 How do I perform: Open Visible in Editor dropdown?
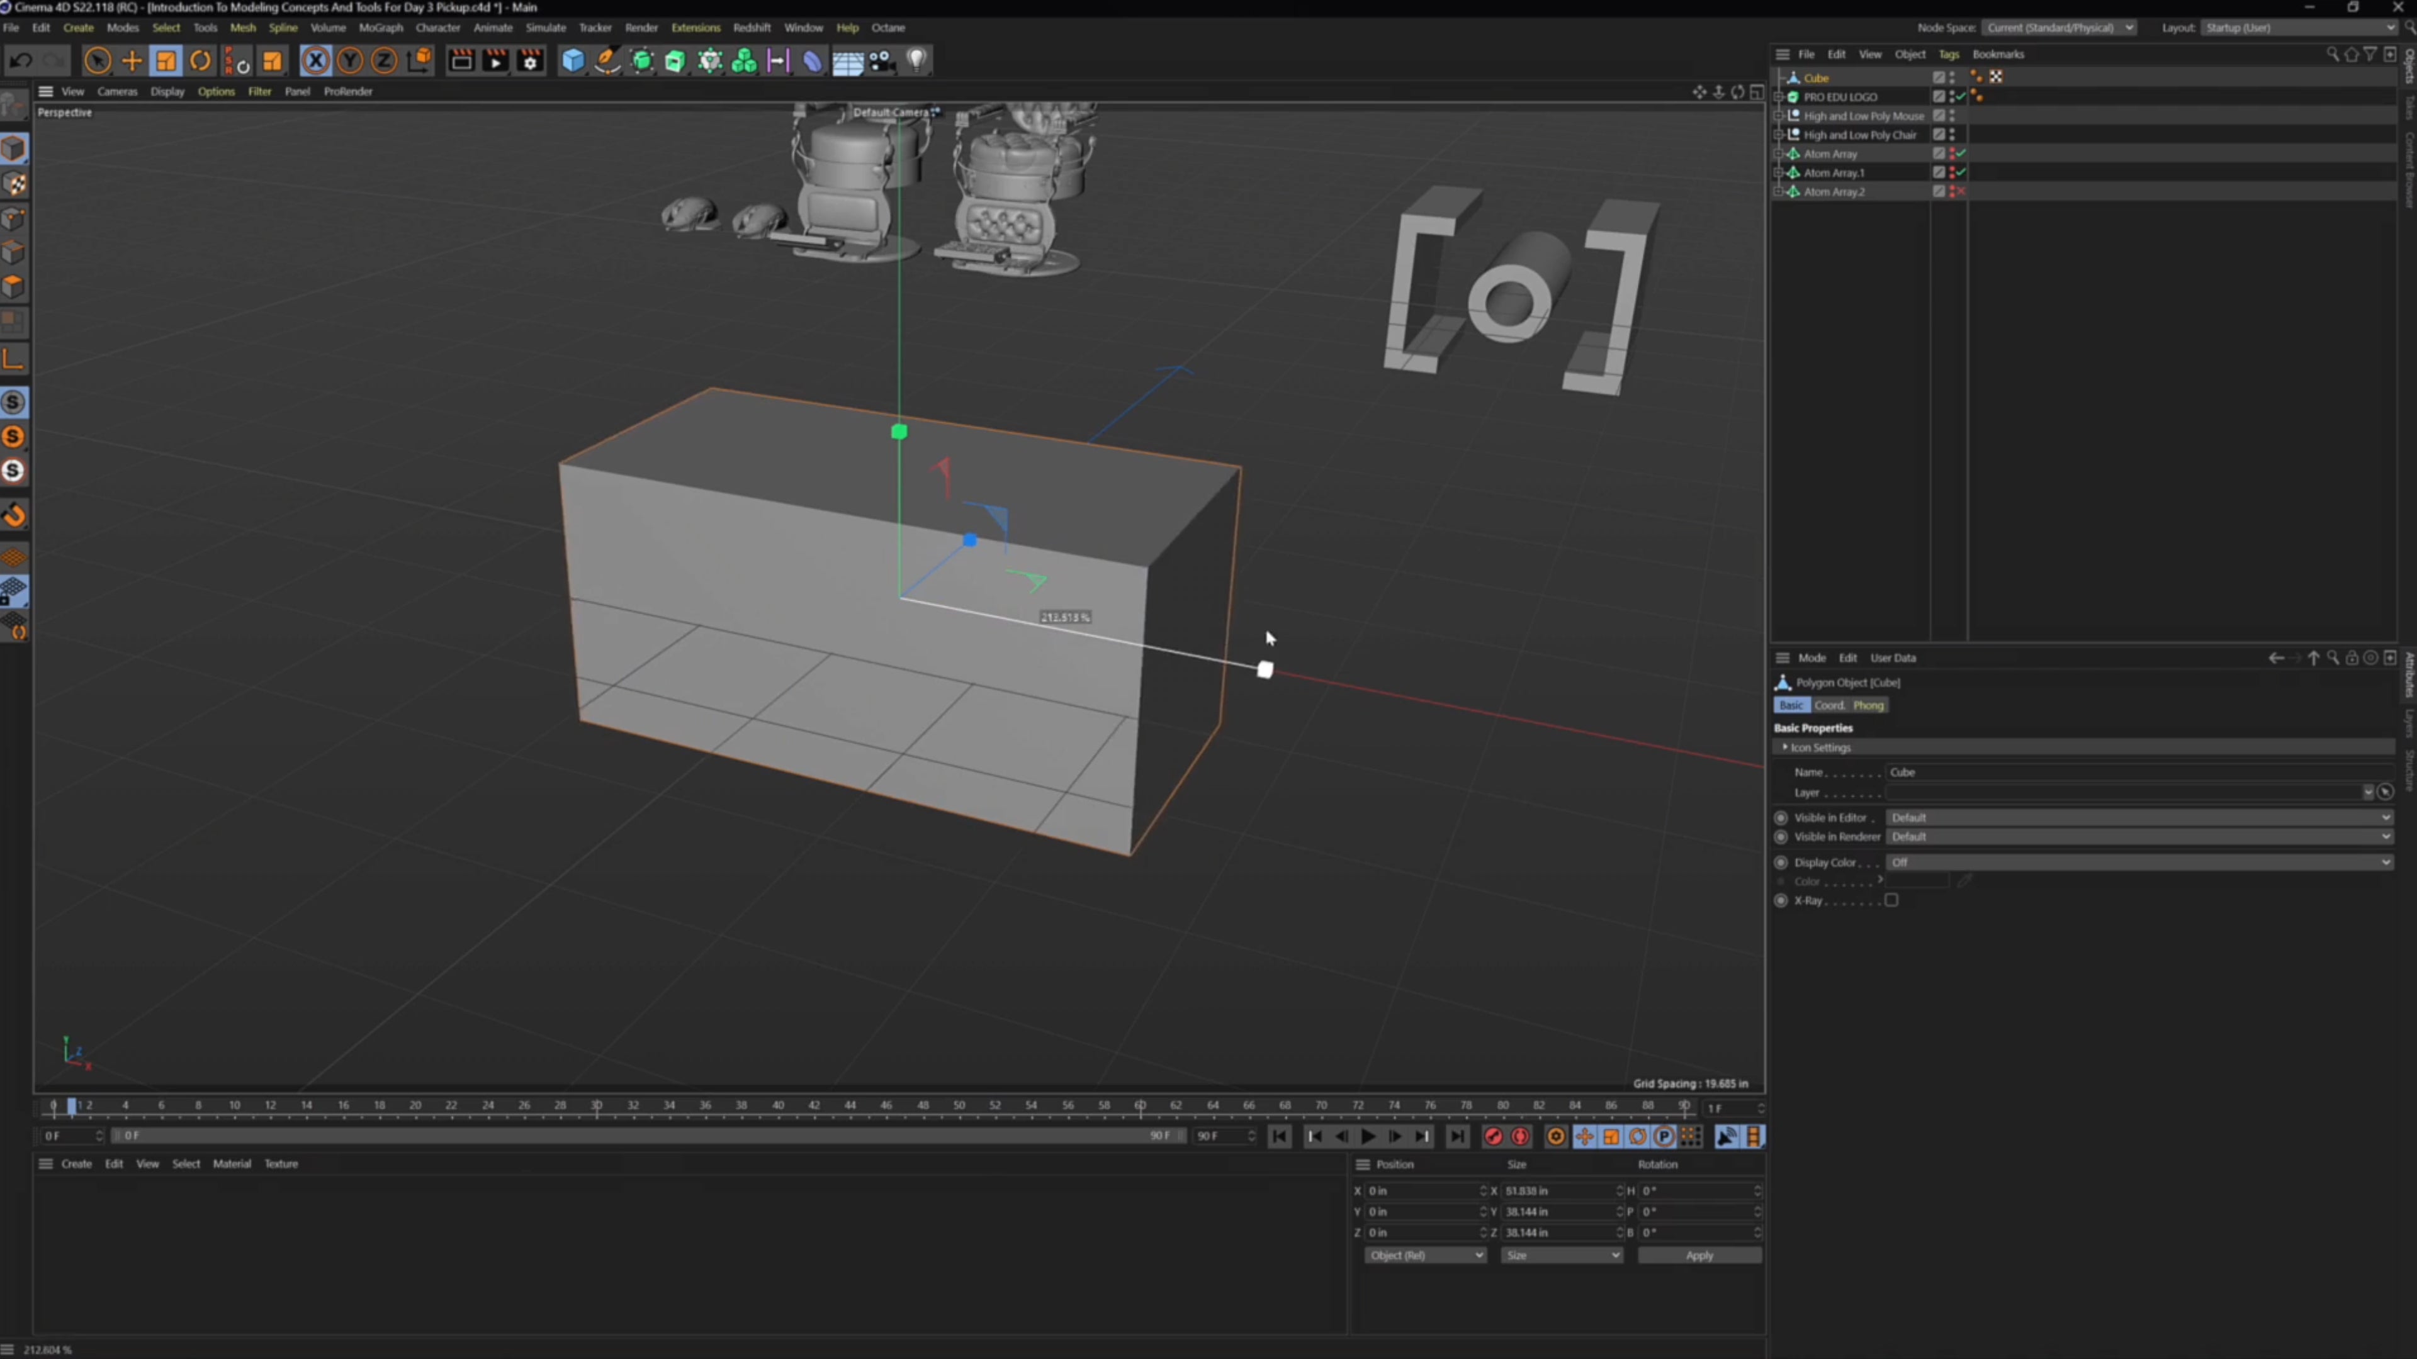[2139, 818]
